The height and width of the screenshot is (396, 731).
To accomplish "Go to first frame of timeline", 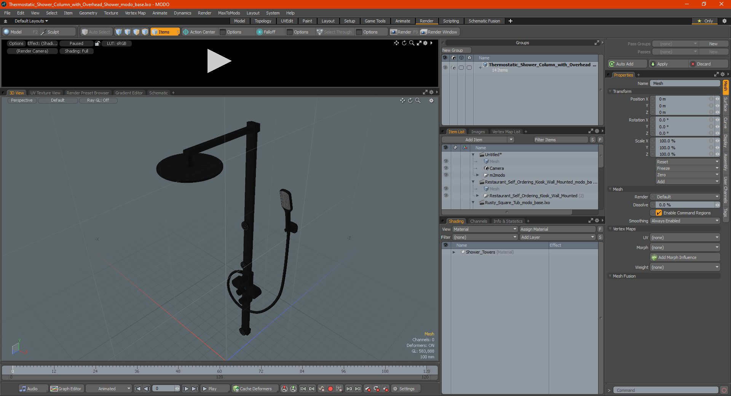I will [x=138, y=389].
